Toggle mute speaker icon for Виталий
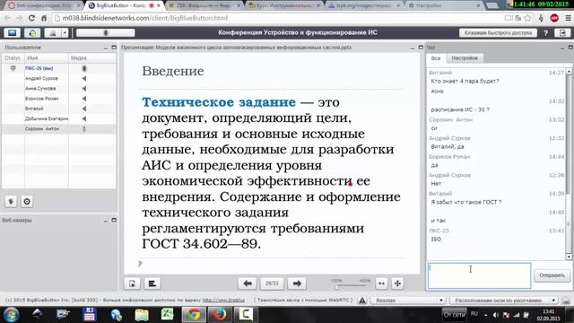The height and width of the screenshot is (323, 574). tap(84, 109)
